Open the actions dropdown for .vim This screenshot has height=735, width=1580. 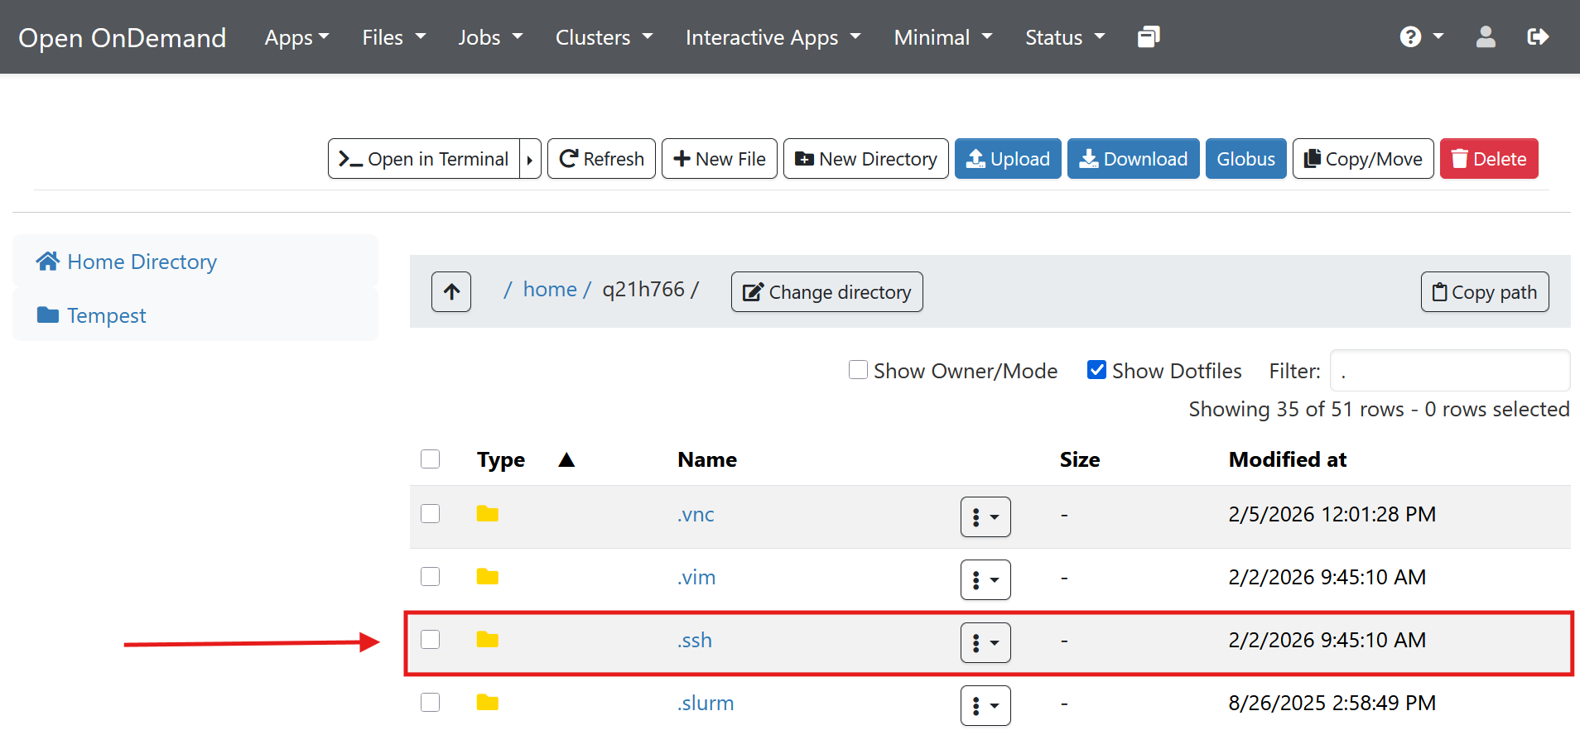click(x=985, y=580)
